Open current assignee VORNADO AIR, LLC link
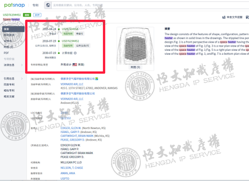The height and width of the screenshot is (181, 249). coord(72,84)
